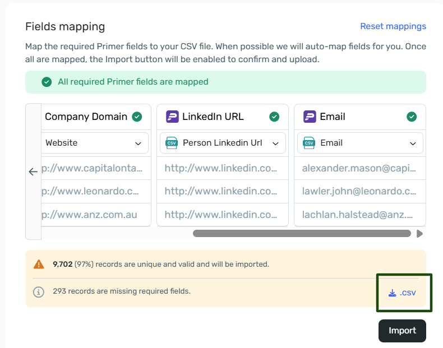Screen dimensions: 443x348
Task: Click the alexander.mason email preview cell
Action: tap(359, 168)
